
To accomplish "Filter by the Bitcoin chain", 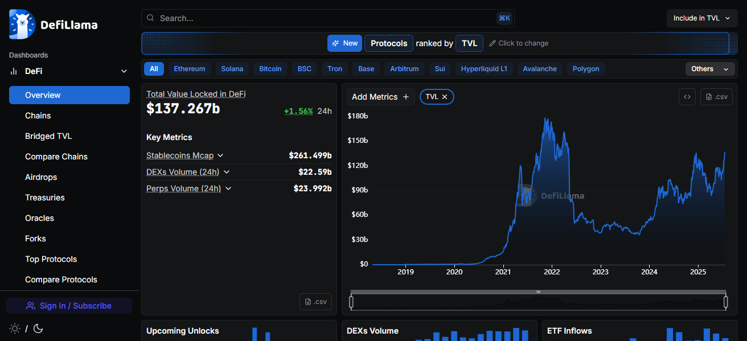I will tap(270, 69).
